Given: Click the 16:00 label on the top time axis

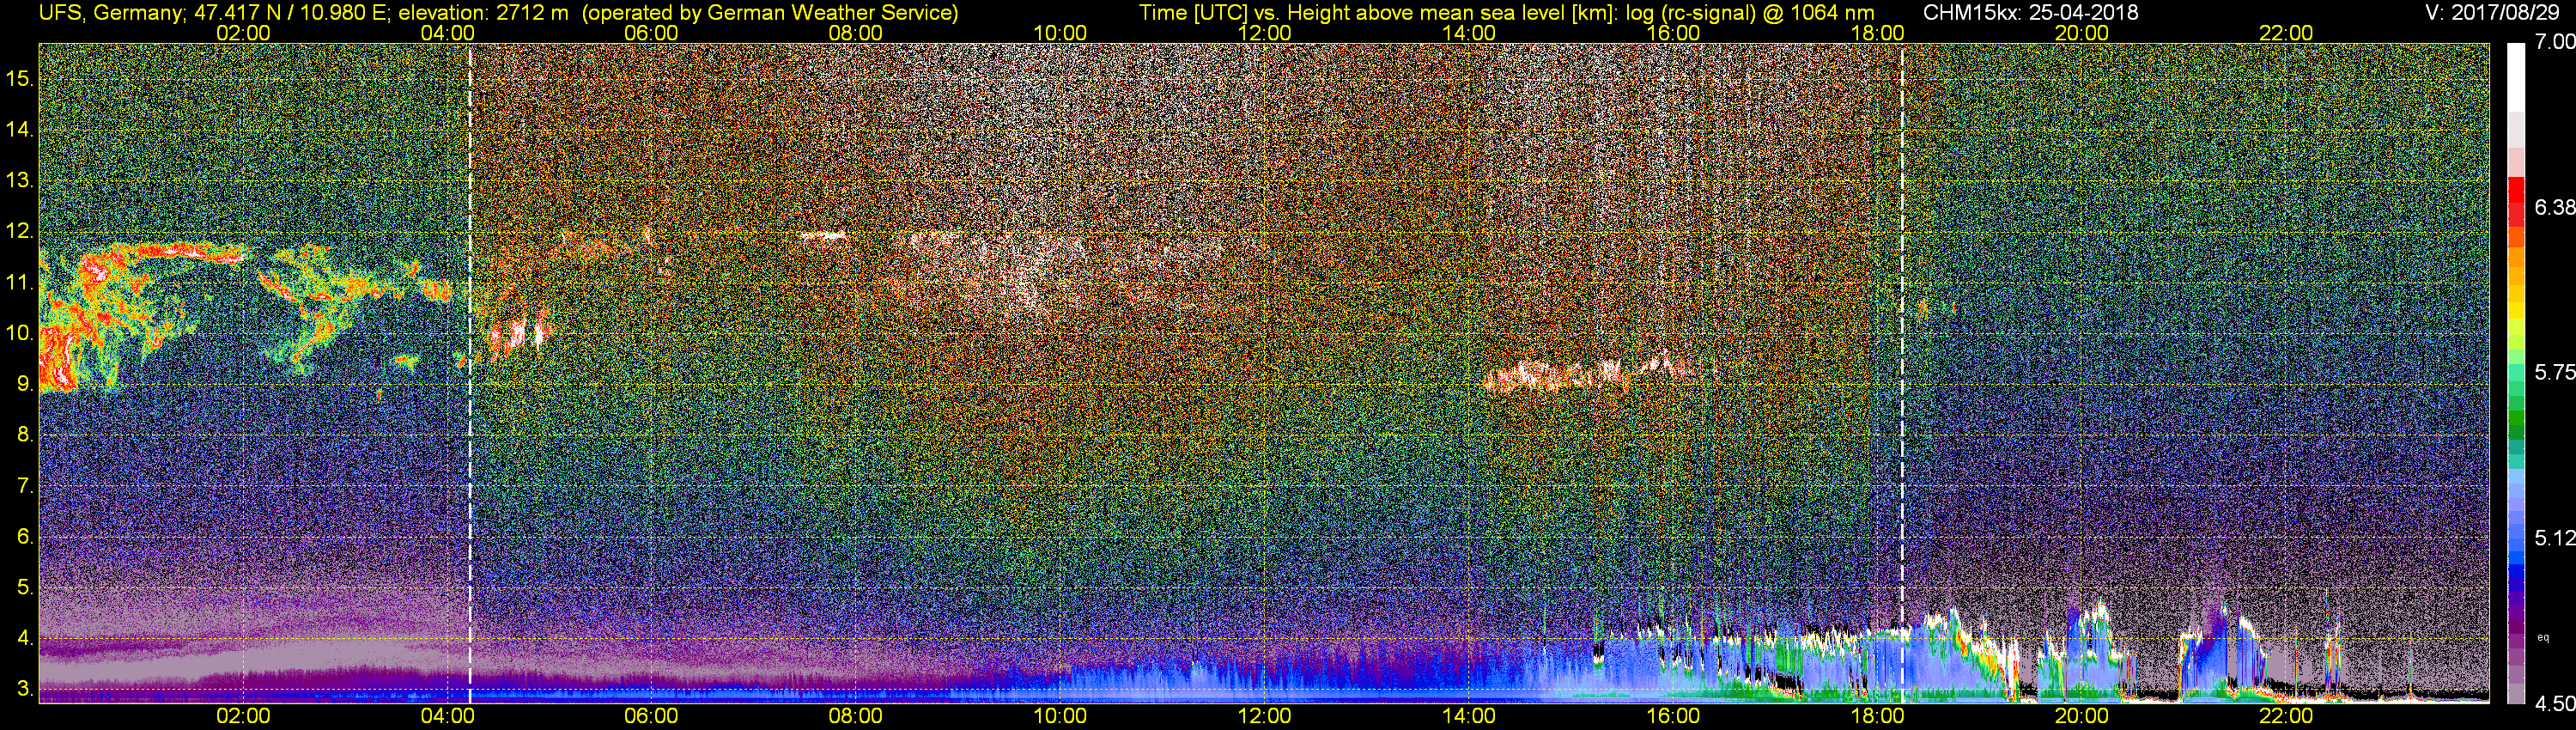Looking at the screenshot, I should [1673, 33].
